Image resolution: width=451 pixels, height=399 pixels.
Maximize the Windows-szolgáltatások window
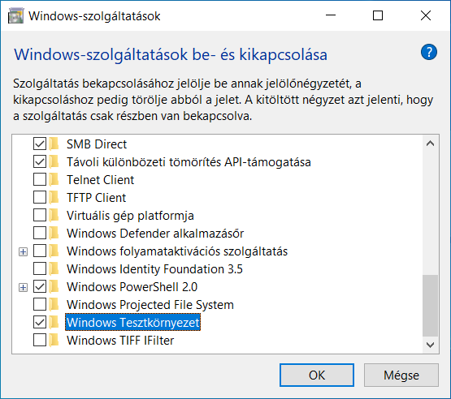point(378,15)
